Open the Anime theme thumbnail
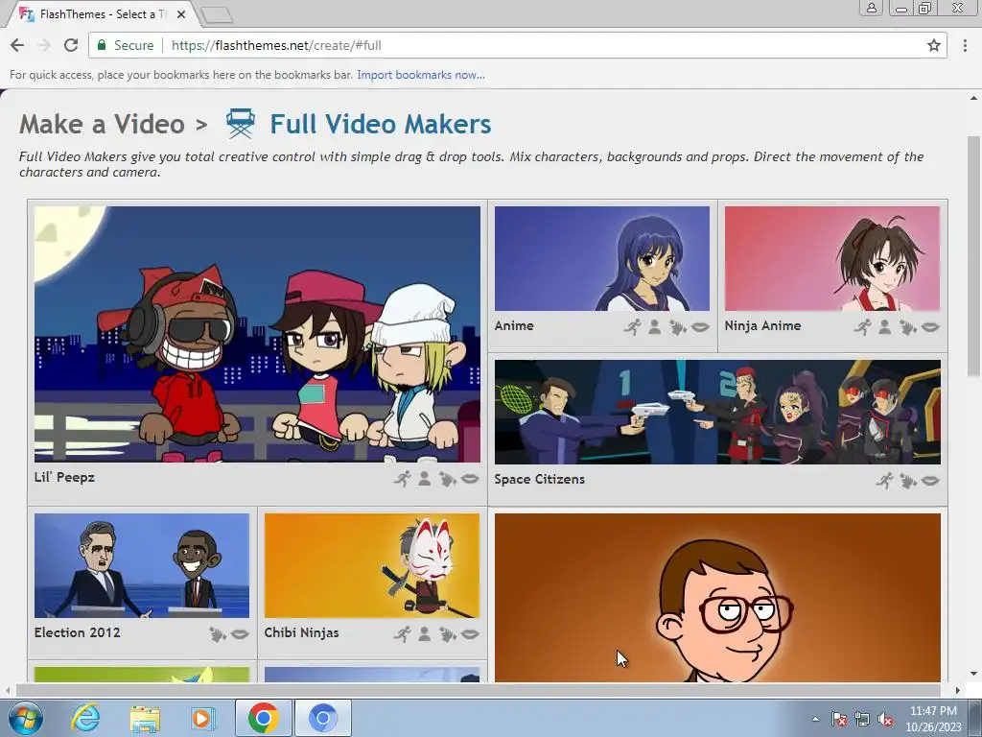The image size is (982, 737). point(602,258)
